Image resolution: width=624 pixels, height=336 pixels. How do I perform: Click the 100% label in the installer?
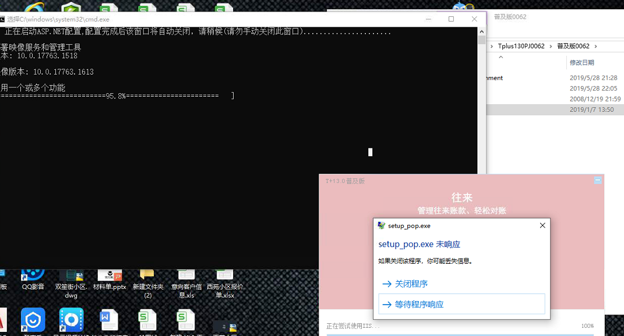click(x=587, y=326)
